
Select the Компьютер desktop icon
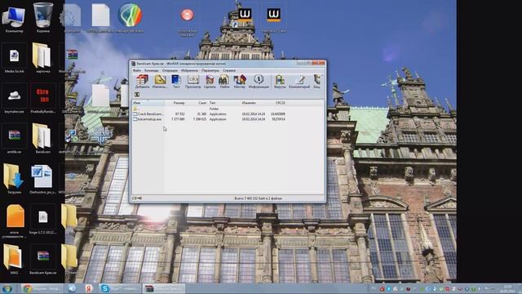(x=14, y=19)
